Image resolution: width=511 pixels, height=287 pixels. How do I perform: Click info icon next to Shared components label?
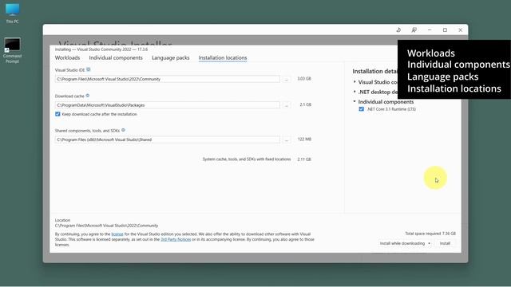pyautogui.click(x=123, y=130)
